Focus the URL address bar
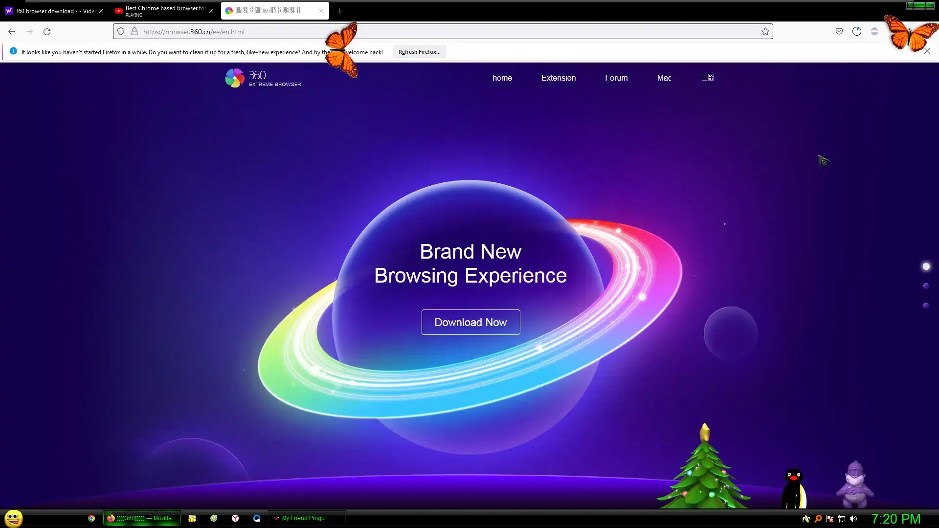 pyautogui.click(x=440, y=32)
